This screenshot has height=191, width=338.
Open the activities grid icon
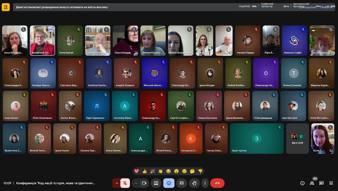click(331, 183)
